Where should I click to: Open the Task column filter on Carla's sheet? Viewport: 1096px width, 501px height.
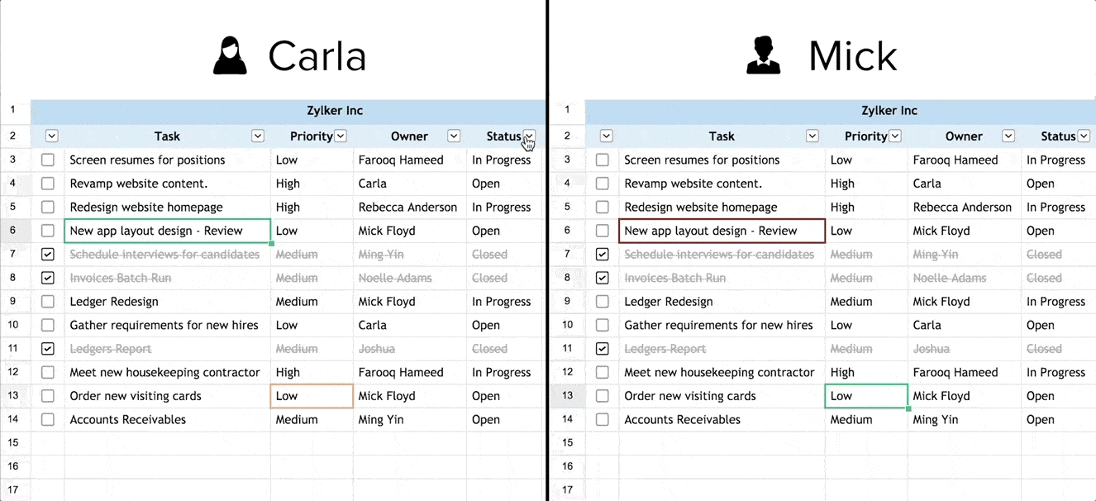257,136
